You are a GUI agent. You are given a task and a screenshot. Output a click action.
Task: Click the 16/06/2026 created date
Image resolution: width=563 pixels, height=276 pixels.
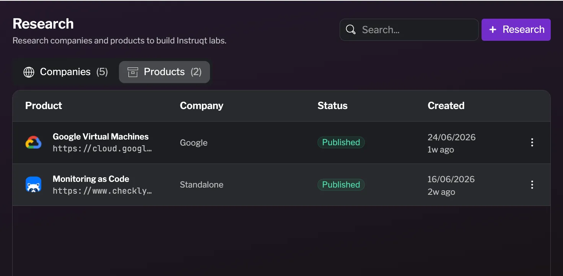tap(451, 179)
